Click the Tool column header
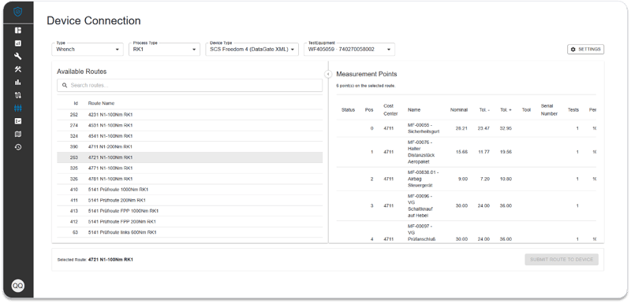Screen dimensions: 631x303 click(526, 110)
